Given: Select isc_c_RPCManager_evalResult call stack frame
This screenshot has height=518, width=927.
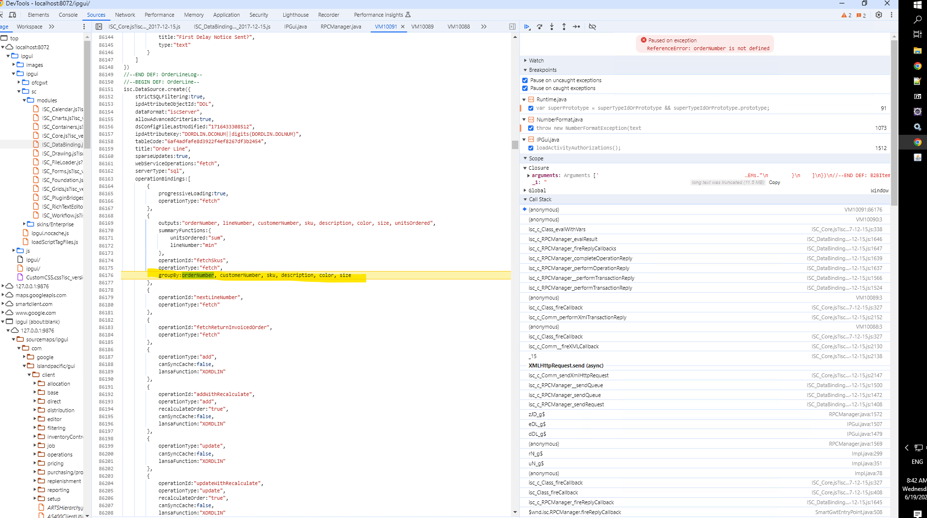Looking at the screenshot, I should tap(563, 239).
